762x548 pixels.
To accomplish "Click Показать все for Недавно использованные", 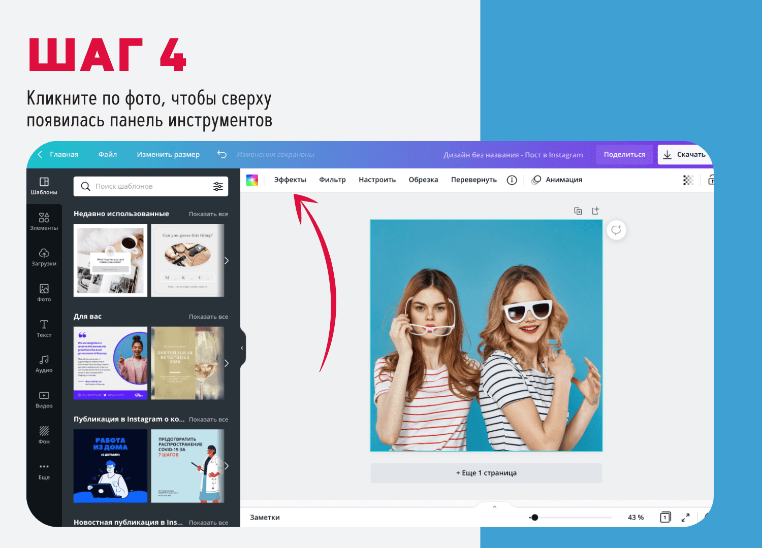I will (208, 214).
